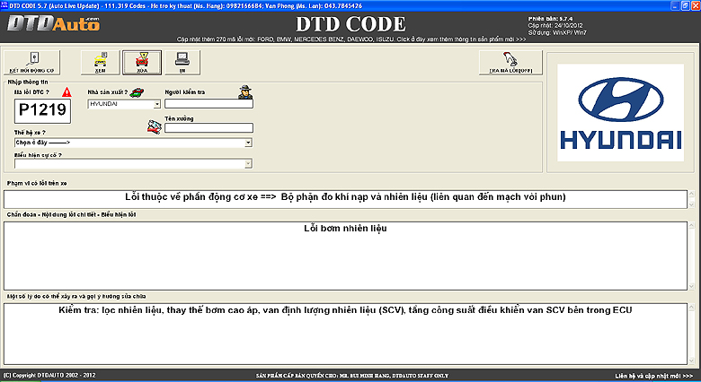Click the 'Phiên bản: 5.7.4' version text

point(550,19)
